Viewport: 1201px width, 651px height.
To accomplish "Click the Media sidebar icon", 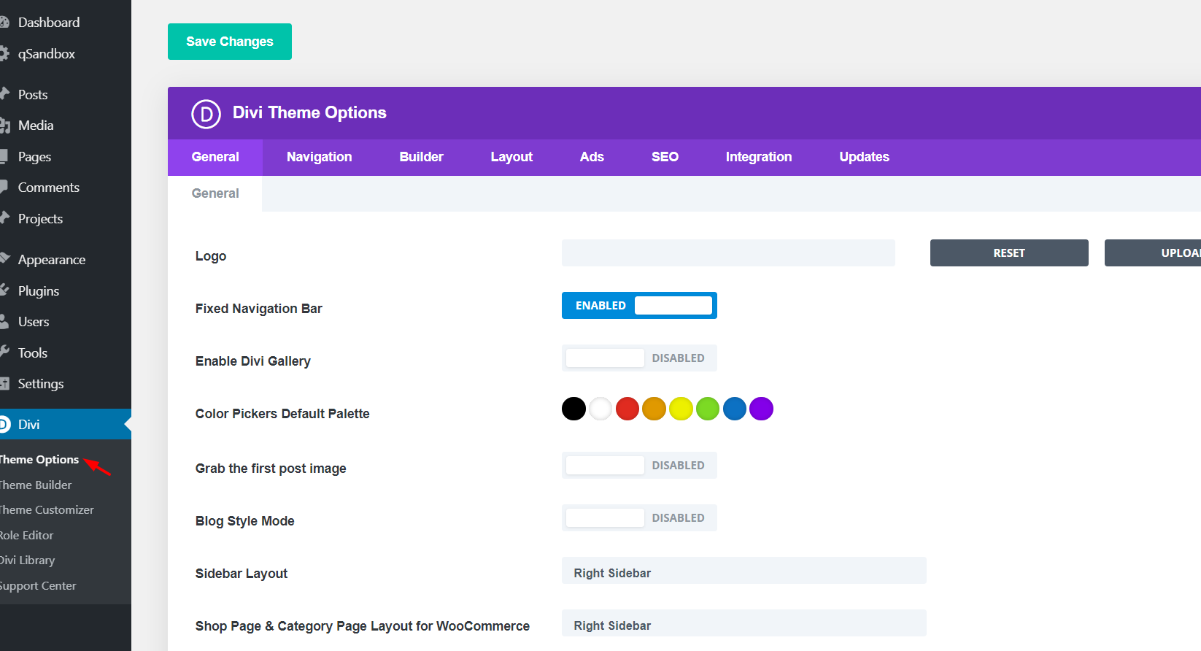I will 4,126.
